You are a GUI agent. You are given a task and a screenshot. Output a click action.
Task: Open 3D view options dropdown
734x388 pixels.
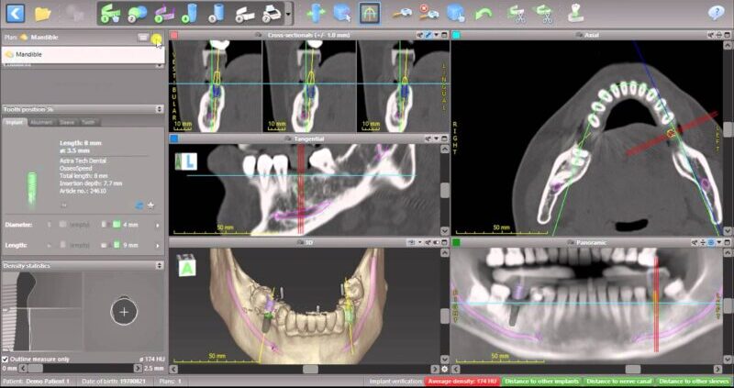[420, 242]
